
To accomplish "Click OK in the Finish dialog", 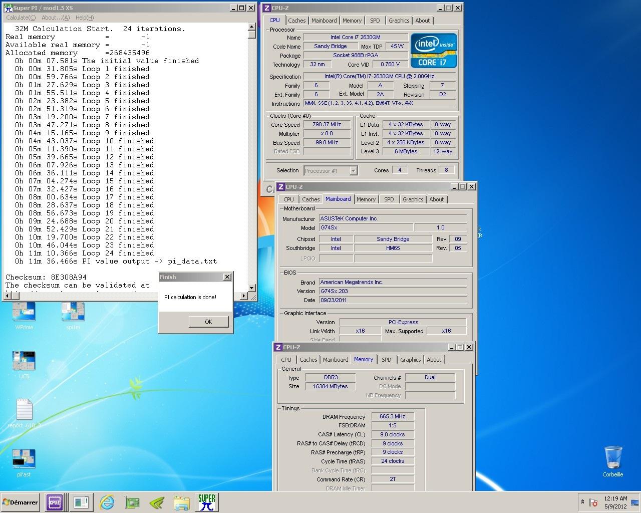I will coord(208,322).
